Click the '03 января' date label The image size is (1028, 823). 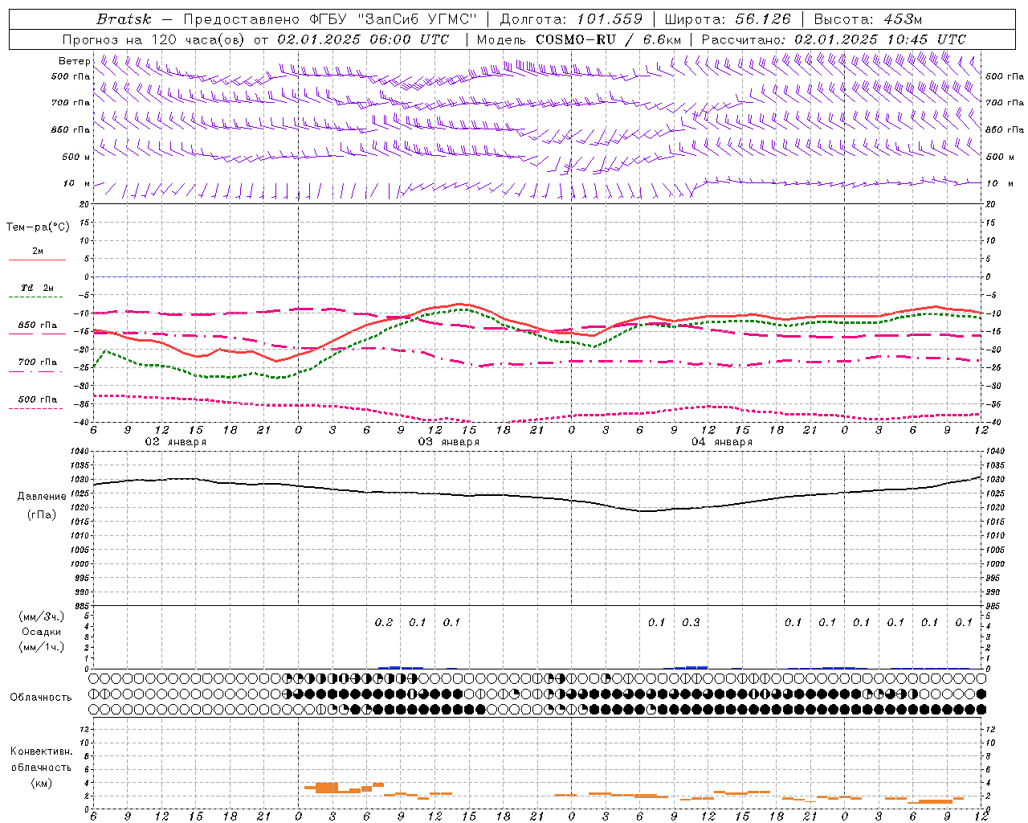click(x=448, y=442)
